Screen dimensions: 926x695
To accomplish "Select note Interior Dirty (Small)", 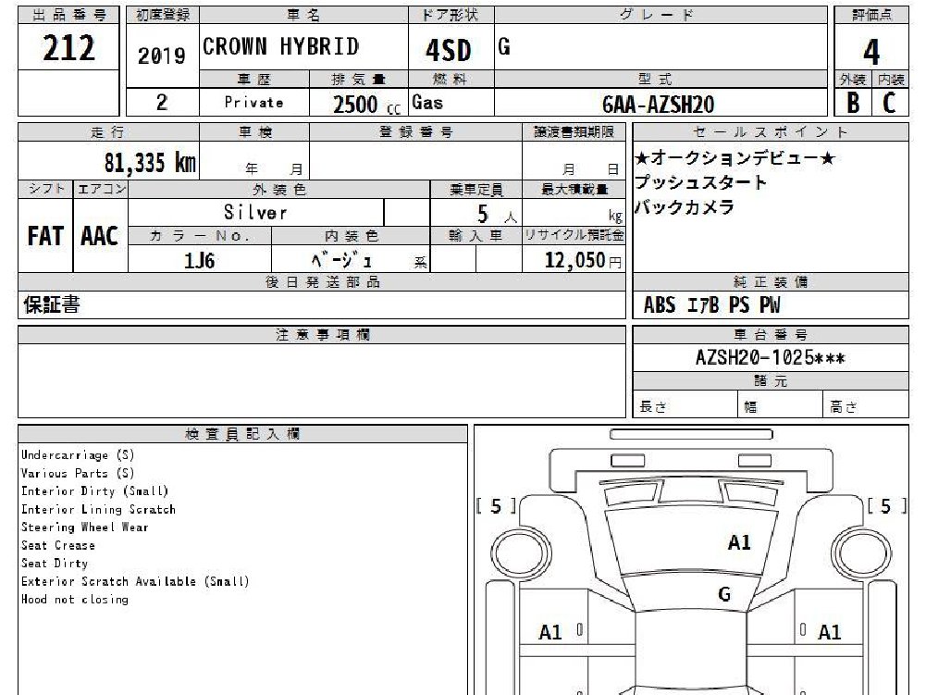I will (94, 491).
